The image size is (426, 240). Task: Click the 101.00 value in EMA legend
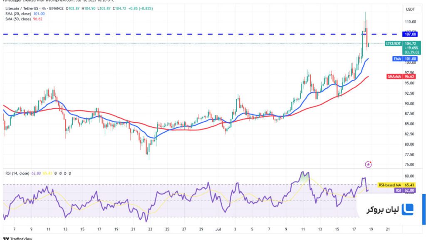39,14
